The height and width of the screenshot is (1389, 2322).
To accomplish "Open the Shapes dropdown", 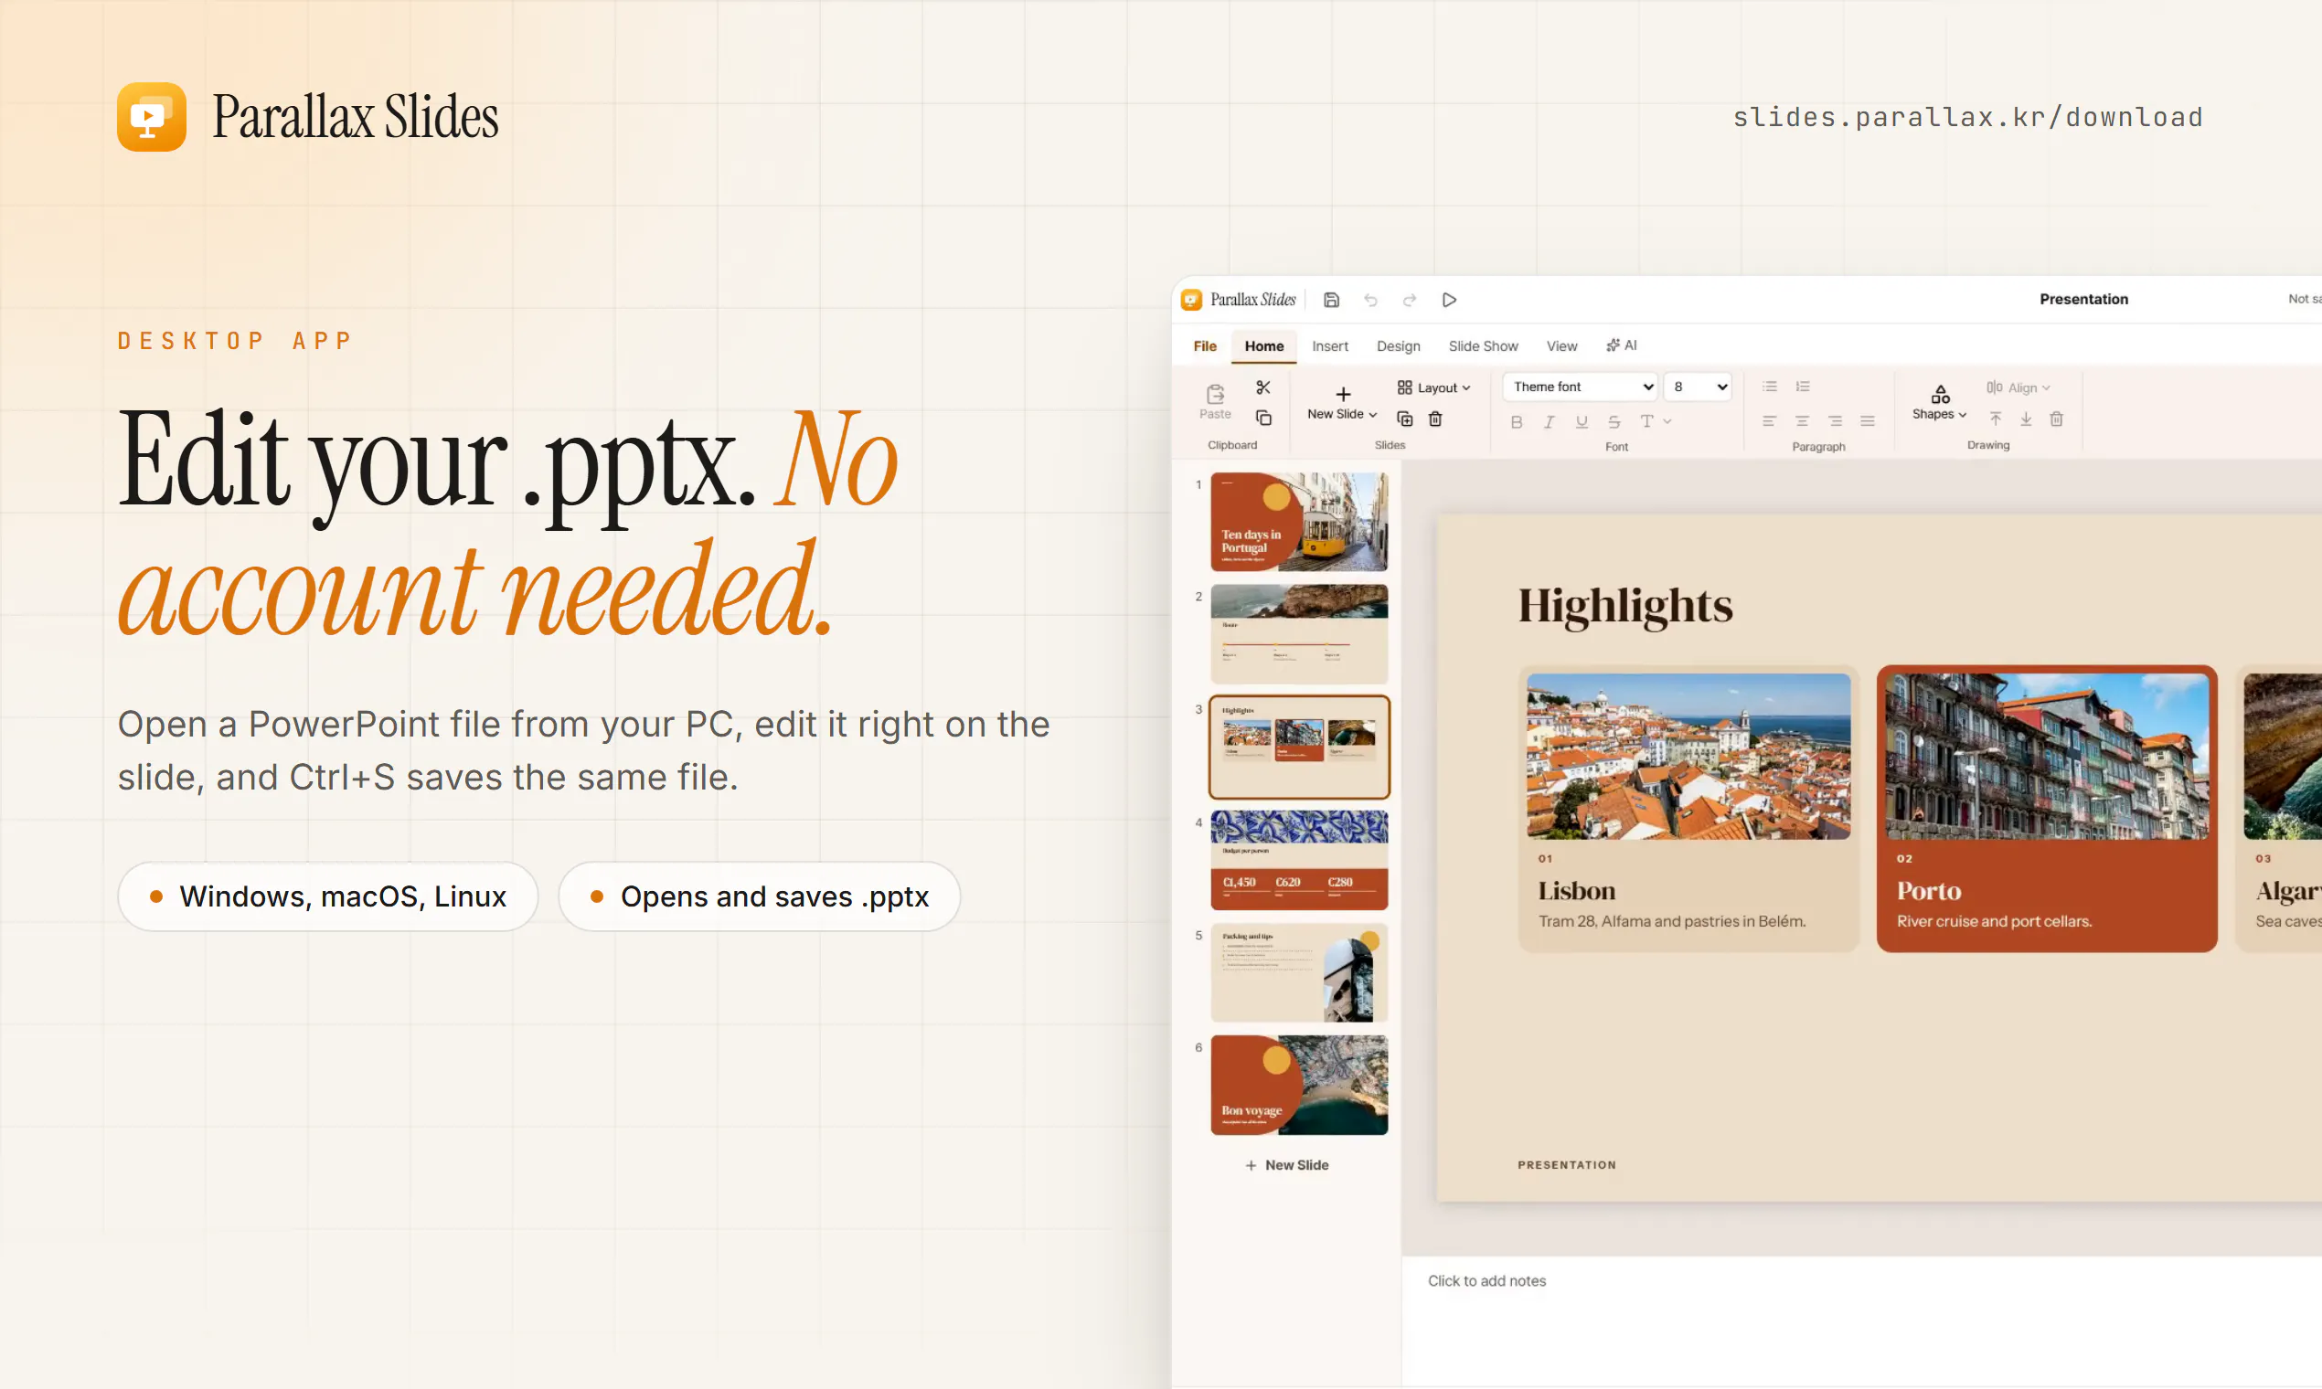I will (x=1939, y=402).
